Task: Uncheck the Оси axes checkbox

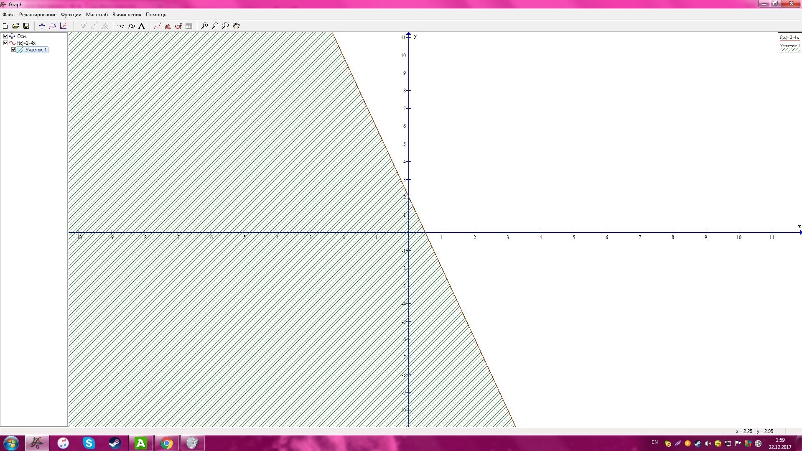Action: click(x=6, y=36)
